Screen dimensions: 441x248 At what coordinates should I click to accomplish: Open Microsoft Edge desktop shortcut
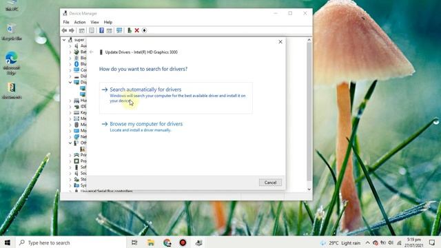pyautogui.click(x=12, y=63)
